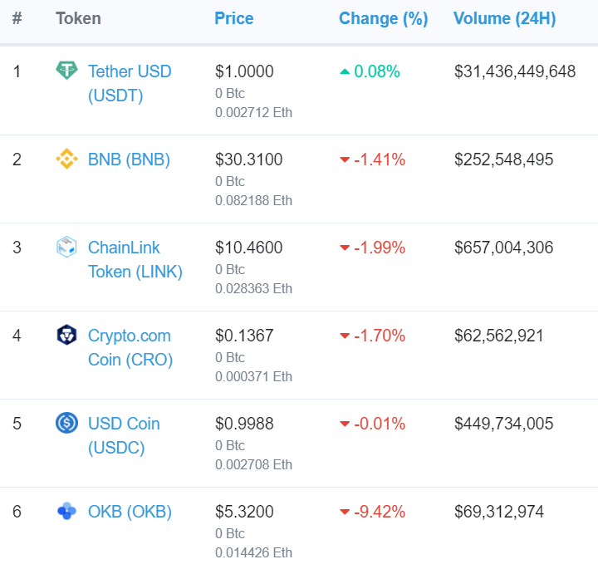Viewport: 598px width, 564px height.
Task: Click the BNB token logo icon
Action: (66, 159)
